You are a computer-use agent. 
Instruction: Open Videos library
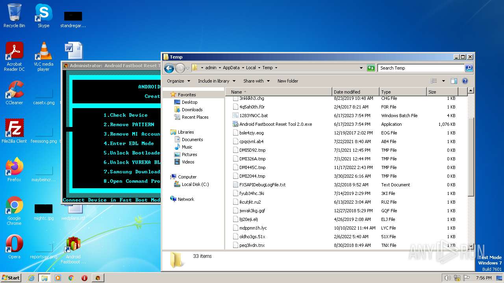click(x=188, y=162)
